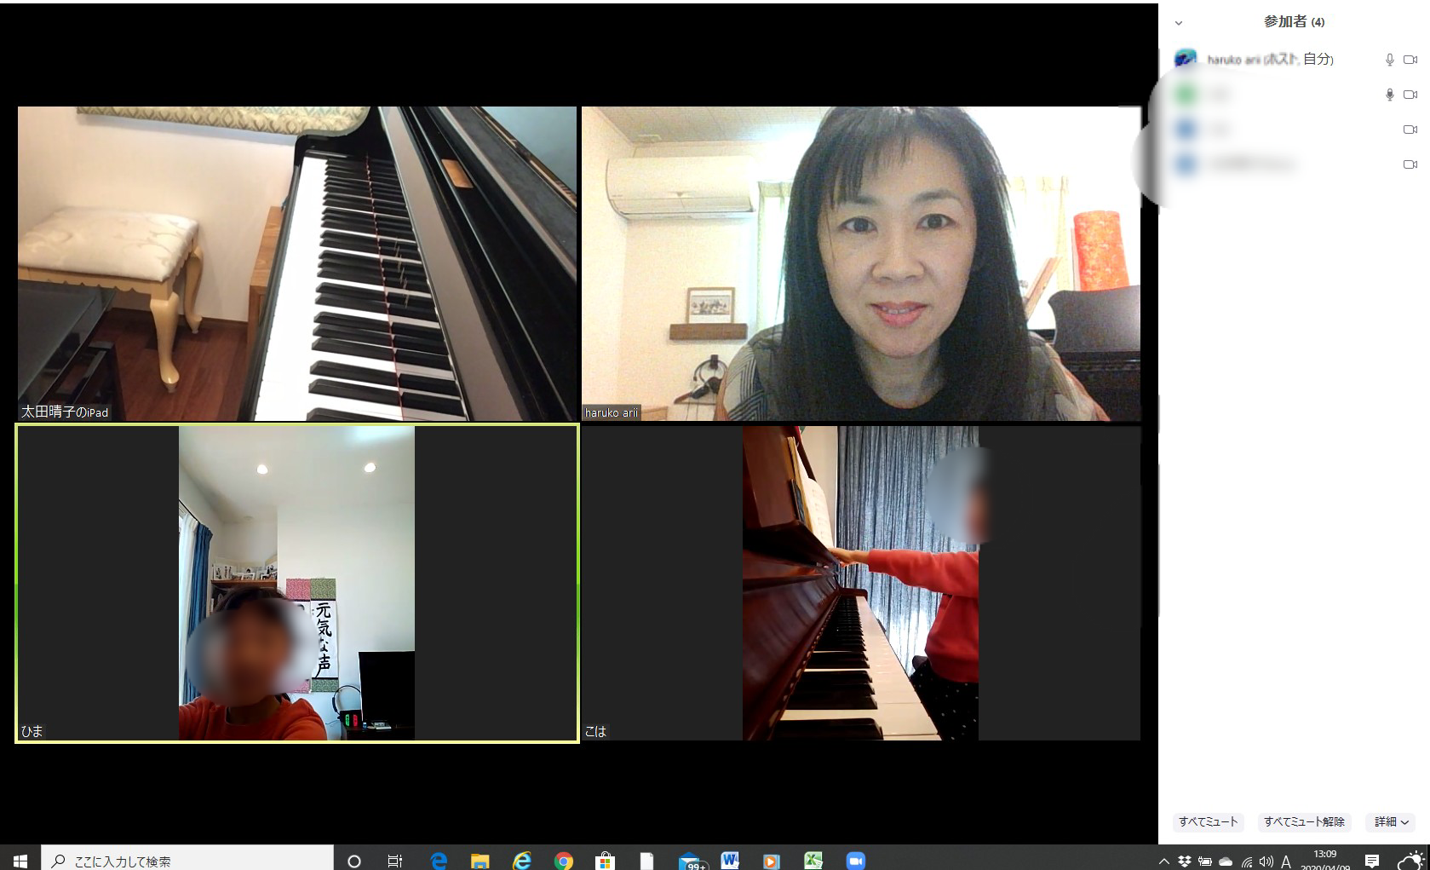Open Google Chrome from the taskbar
The width and height of the screenshot is (1430, 870).
(563, 861)
